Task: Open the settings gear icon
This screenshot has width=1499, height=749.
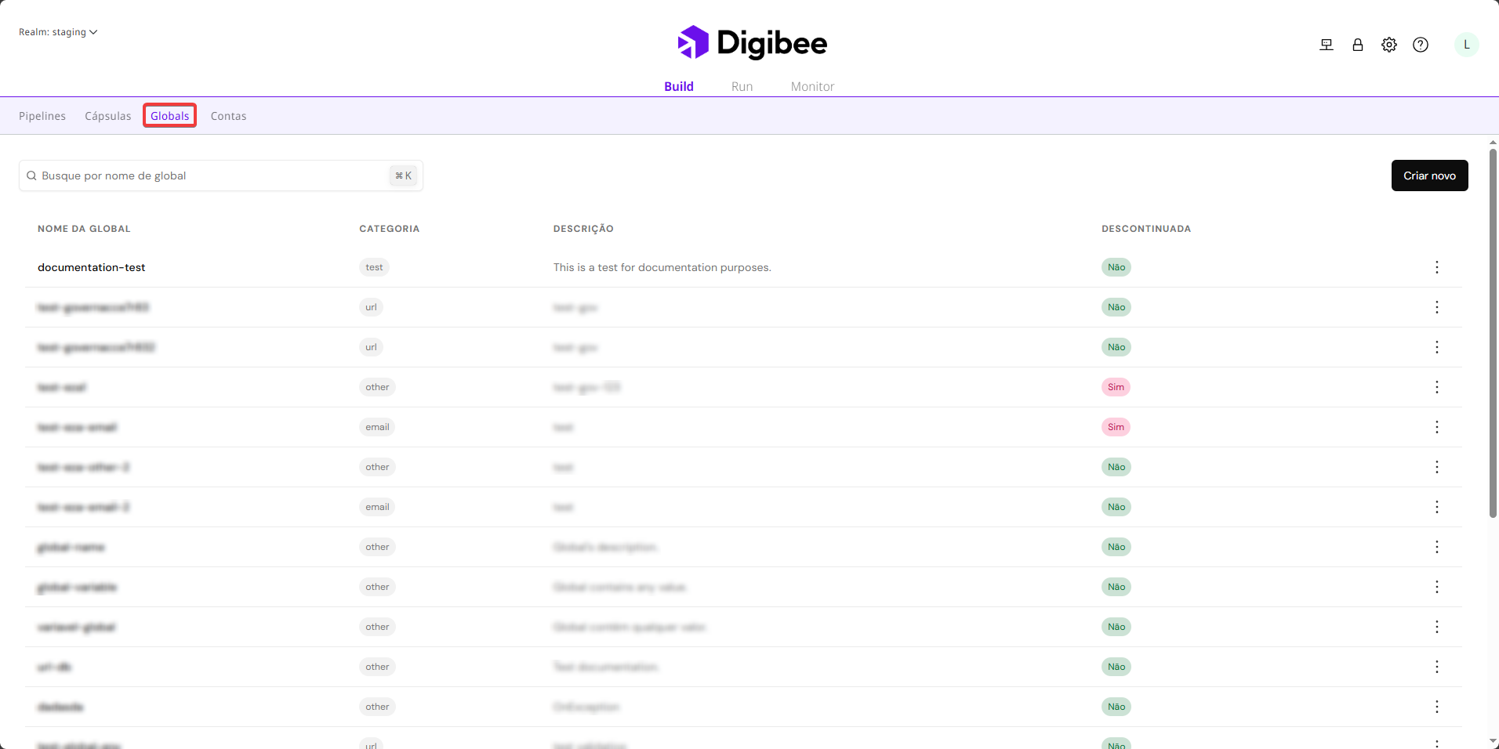Action: coord(1388,45)
